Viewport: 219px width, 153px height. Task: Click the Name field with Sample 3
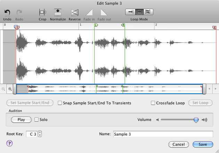point(163,134)
